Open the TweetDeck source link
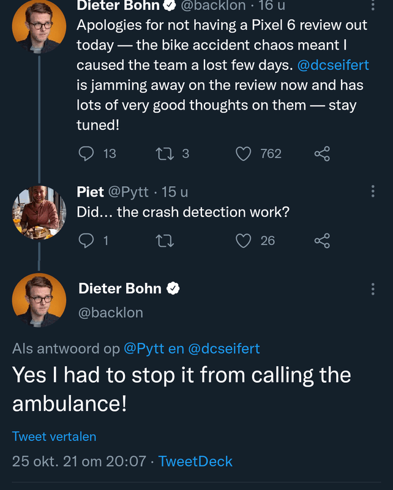 click(x=195, y=461)
